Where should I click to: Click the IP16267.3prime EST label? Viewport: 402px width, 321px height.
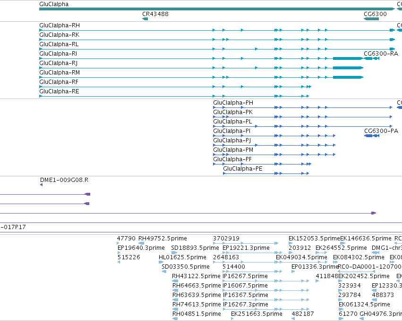(x=245, y=305)
